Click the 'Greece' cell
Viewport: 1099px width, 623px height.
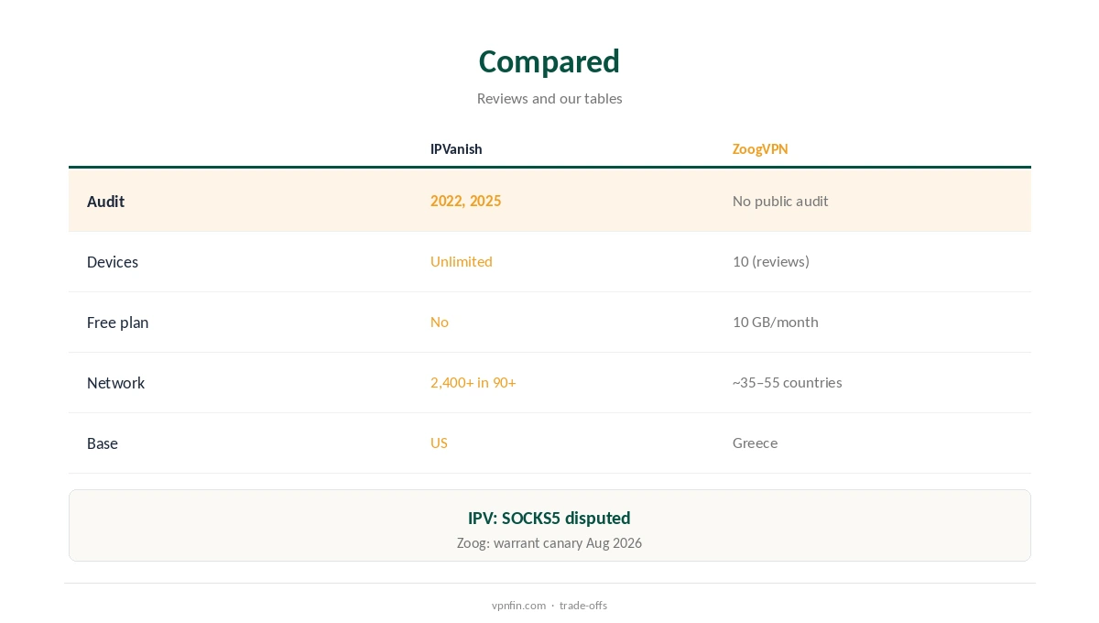click(755, 443)
